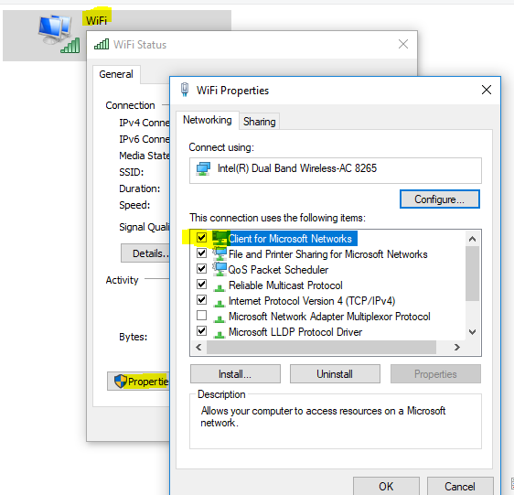
Task: Click the QoS Packet Scheduler item icon
Action: click(220, 269)
